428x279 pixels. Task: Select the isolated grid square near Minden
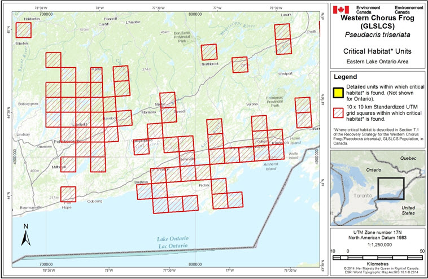24,29
